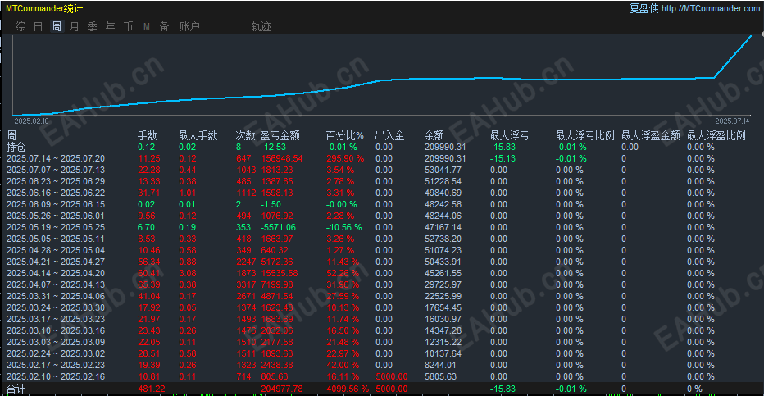Screen dimensions: 764x396
Task: Click the 5000.00 deposit in the 2025.02.10 row
Action: 392,376
